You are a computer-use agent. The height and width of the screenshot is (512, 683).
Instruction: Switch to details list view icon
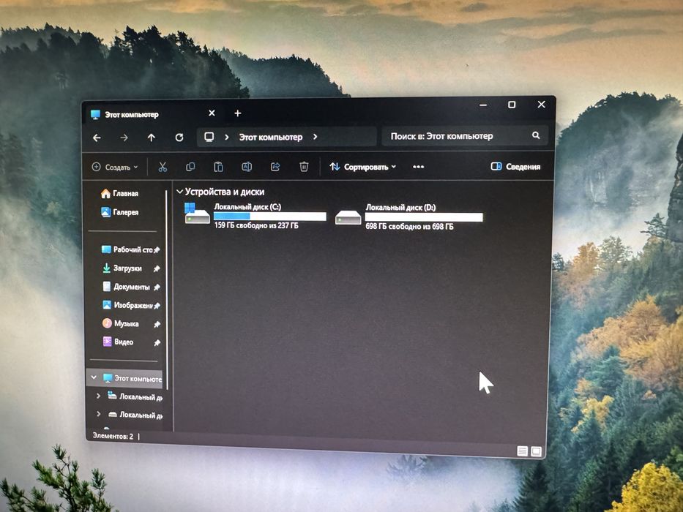click(522, 451)
